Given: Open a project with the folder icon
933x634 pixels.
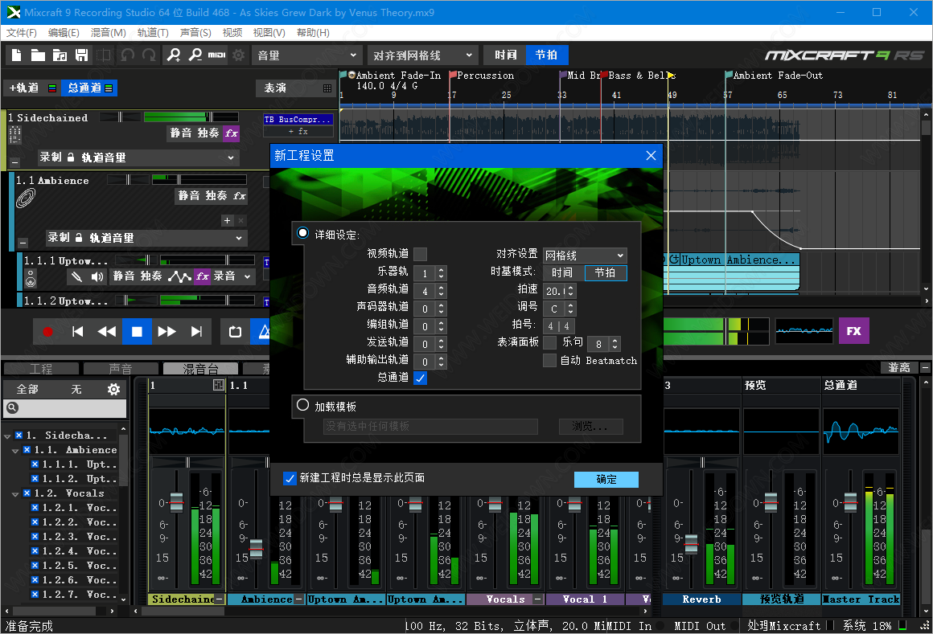Looking at the screenshot, I should 38,55.
